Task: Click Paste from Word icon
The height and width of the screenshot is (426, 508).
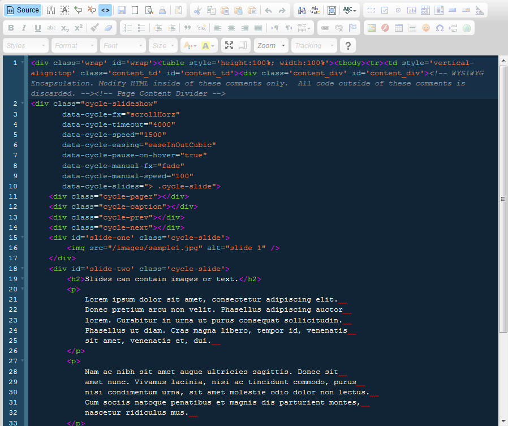Action: point(252,10)
